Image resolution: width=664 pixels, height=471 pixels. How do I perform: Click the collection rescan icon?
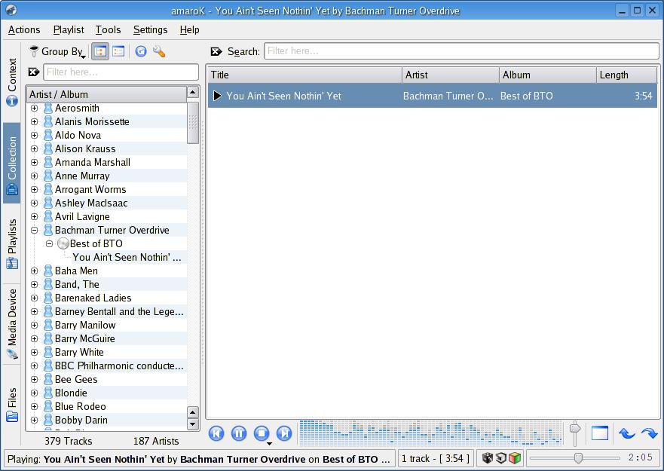140,51
